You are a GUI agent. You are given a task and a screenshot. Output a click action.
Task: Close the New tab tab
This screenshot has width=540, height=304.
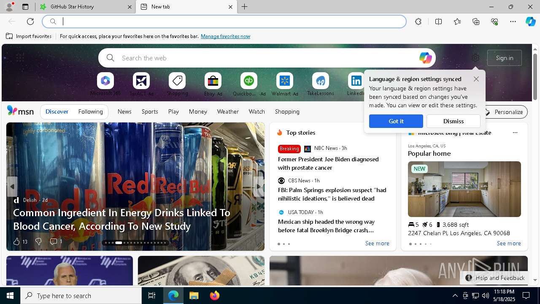pos(230,7)
